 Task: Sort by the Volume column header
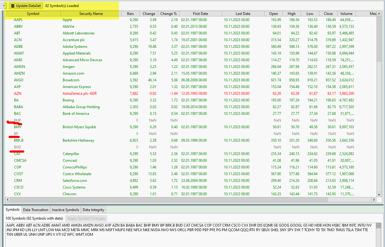tap(346, 14)
